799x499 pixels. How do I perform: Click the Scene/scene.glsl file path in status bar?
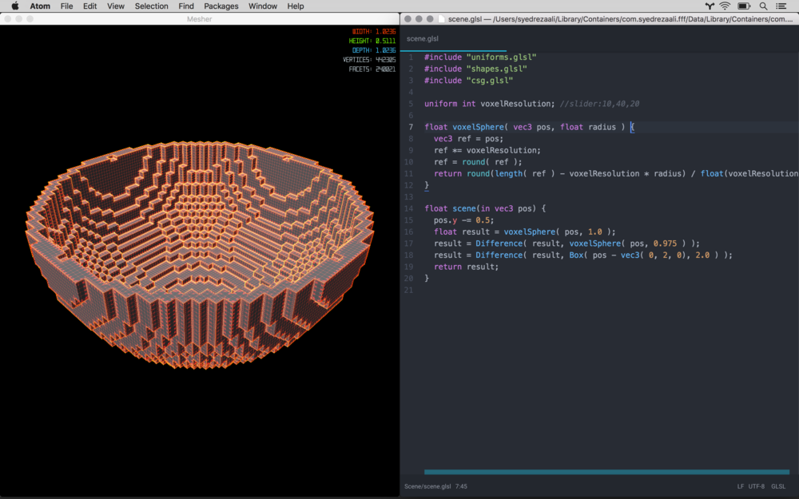[427, 486]
